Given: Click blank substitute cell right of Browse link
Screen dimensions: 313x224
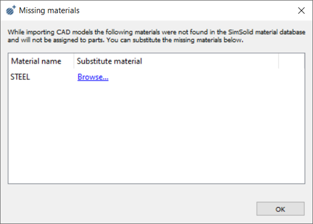Looking at the screenshot, I should 193,77.
